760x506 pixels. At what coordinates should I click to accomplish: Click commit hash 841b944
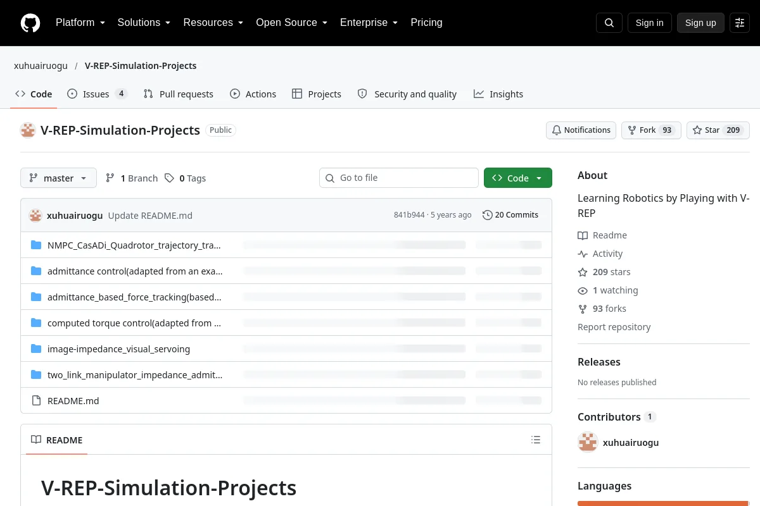tap(409, 215)
